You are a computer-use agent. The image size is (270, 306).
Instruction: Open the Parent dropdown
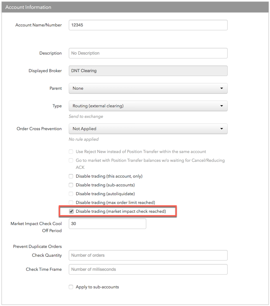point(148,88)
